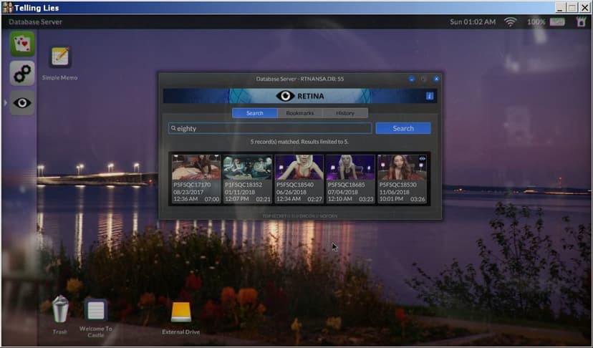Screen dimensions: 593x348
Task: Click the magnifier icon in the search field
Action: (x=173, y=128)
